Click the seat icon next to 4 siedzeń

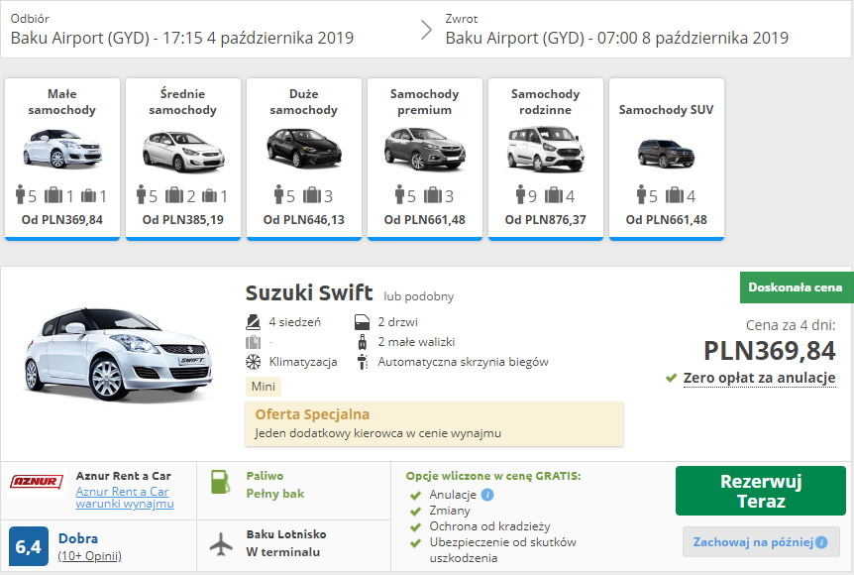pyautogui.click(x=254, y=322)
